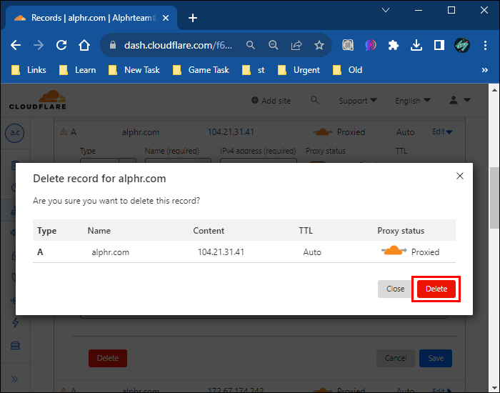
Task: Click the page vertical scrollbar thumb
Action: pyautogui.click(x=494, y=198)
